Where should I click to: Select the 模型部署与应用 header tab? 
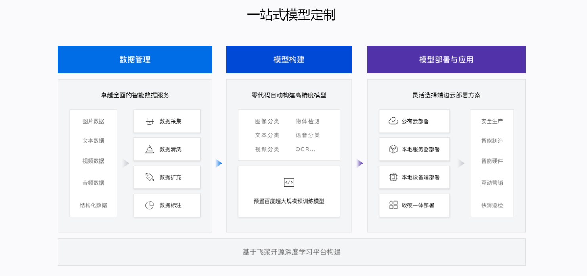tap(446, 60)
